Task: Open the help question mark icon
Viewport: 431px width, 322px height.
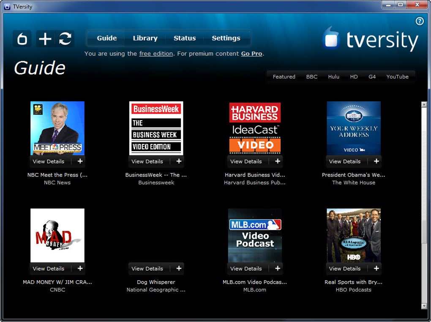Action: coord(420,21)
